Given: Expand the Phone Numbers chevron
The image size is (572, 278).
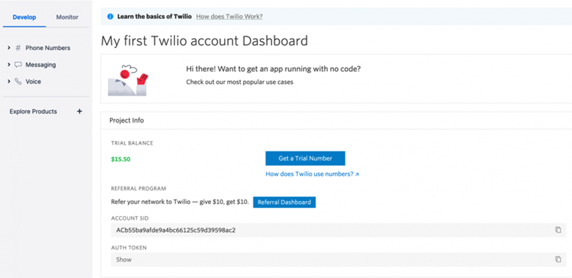Looking at the screenshot, I should coord(9,48).
